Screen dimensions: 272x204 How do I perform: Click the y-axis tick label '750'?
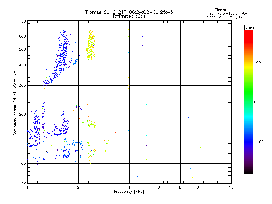coord(22,21)
